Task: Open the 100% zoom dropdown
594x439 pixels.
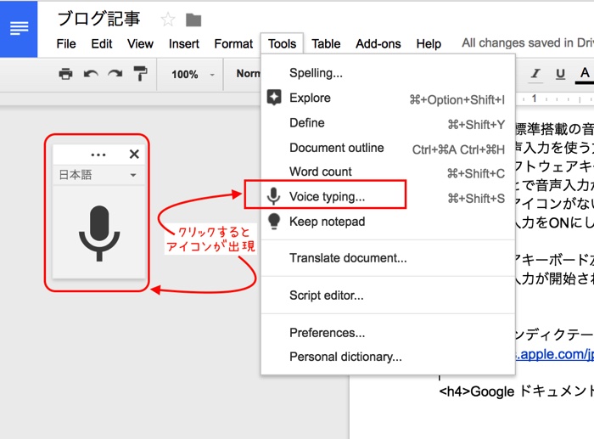Action: 192,75
